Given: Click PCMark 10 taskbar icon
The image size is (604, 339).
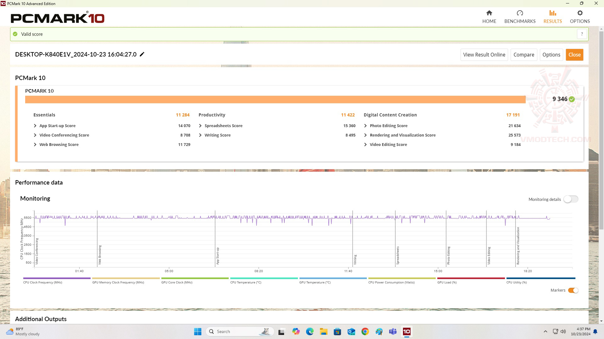Looking at the screenshot, I should pyautogui.click(x=406, y=331).
